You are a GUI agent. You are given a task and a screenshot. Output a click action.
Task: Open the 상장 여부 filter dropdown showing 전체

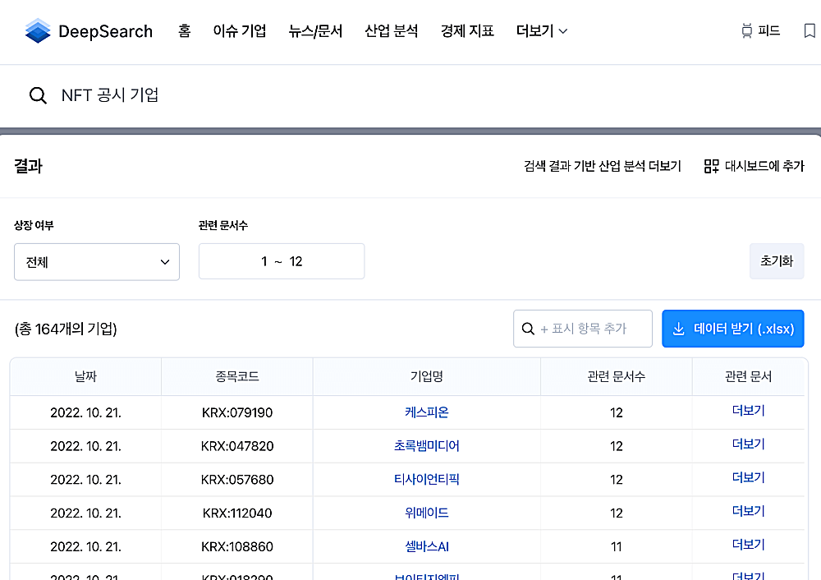96,261
